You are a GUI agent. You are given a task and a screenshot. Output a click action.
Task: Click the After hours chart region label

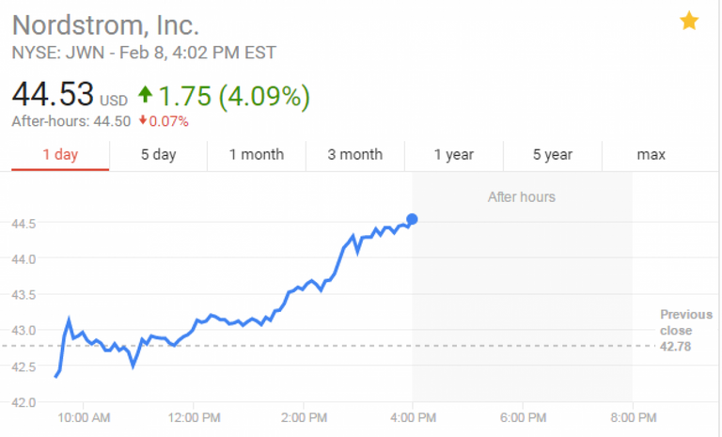tap(521, 197)
